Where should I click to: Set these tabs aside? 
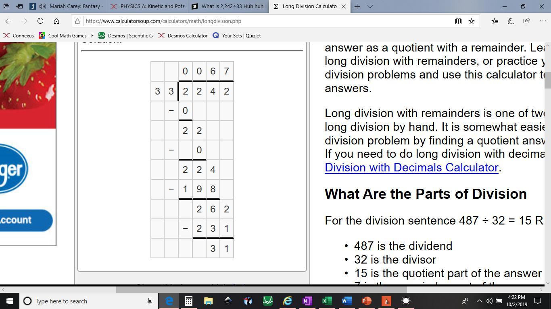[20, 6]
